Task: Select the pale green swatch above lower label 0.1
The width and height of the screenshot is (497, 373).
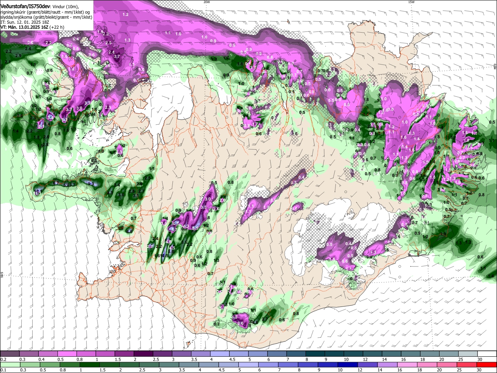Action: pyautogui.click(x=10, y=365)
